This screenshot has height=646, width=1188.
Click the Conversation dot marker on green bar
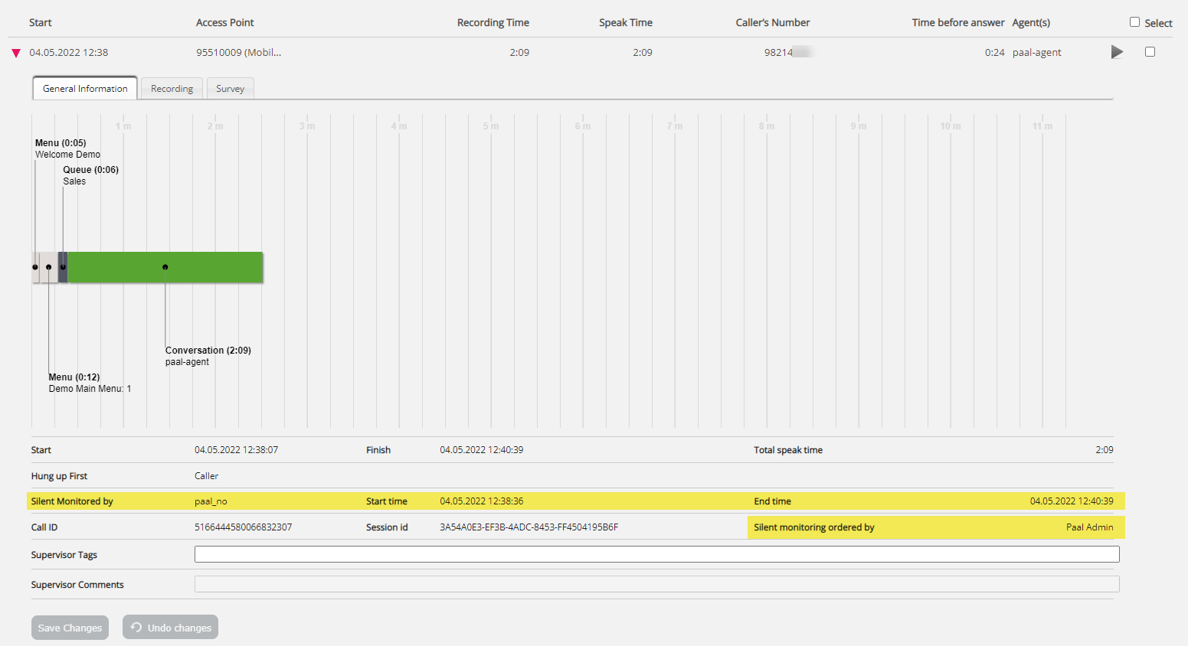tap(165, 267)
